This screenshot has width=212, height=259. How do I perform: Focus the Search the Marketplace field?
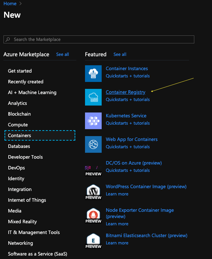coord(99,39)
